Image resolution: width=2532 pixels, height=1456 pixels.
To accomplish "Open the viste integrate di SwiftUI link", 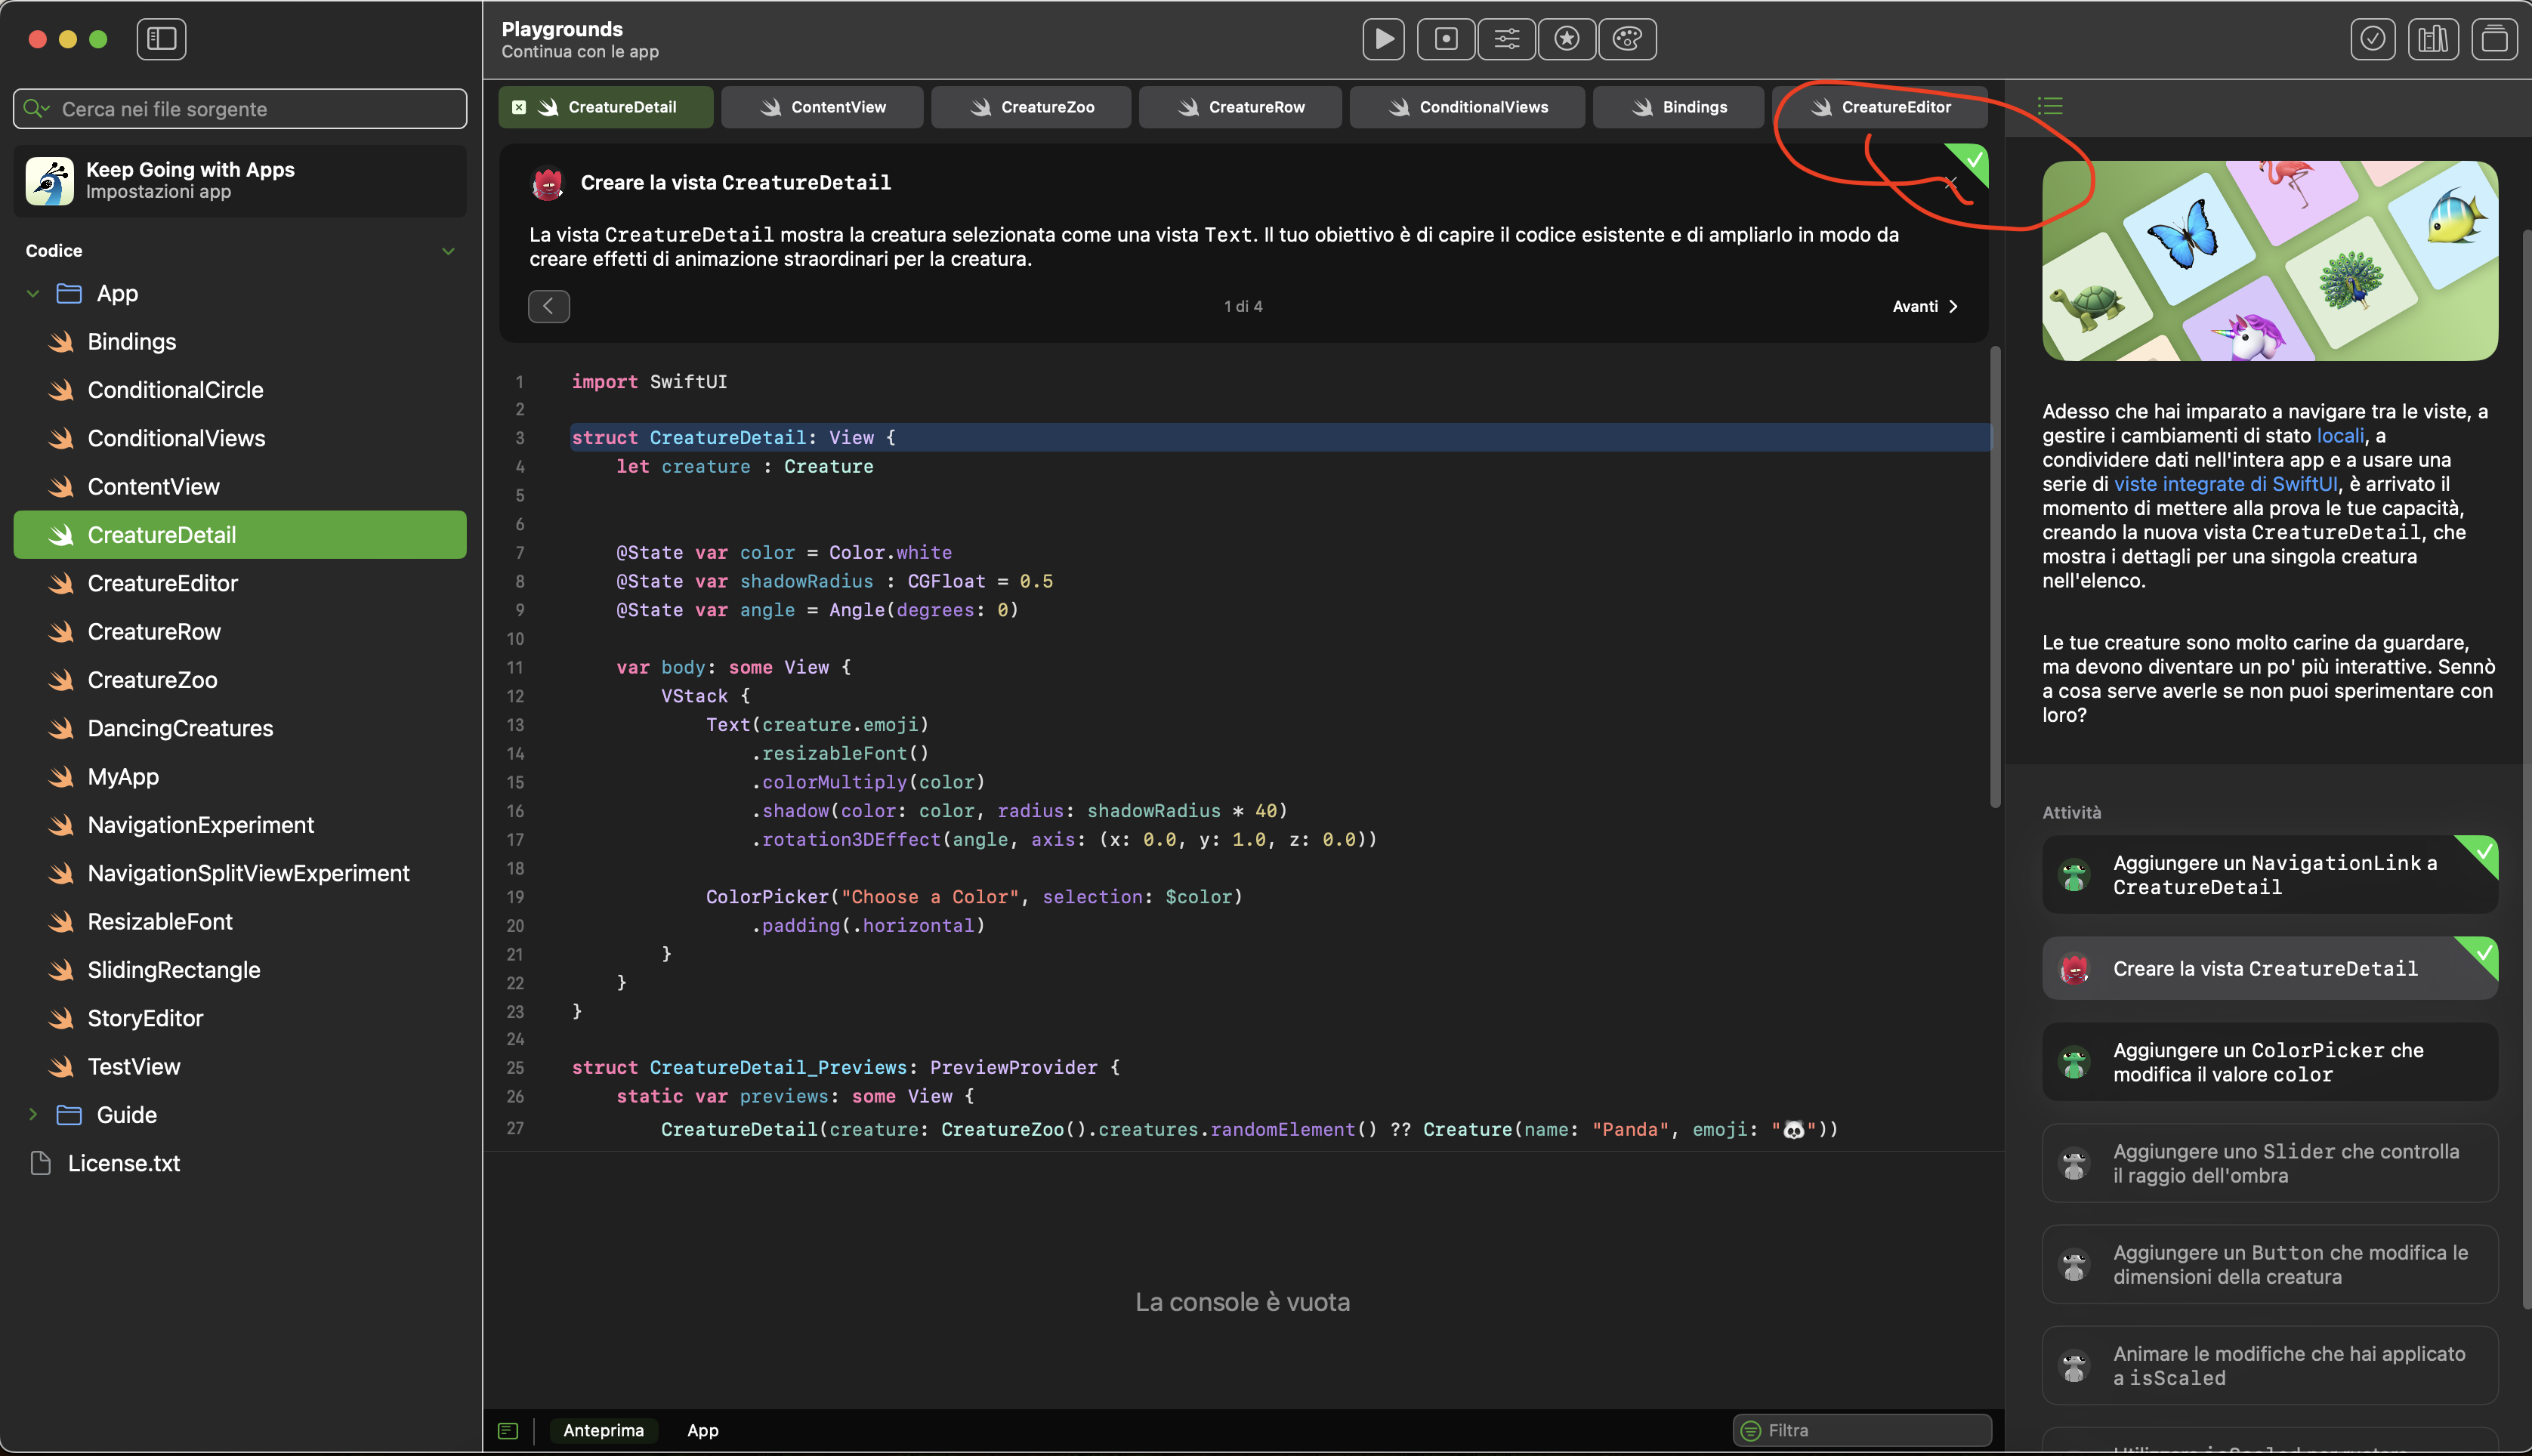I will 2225,484.
